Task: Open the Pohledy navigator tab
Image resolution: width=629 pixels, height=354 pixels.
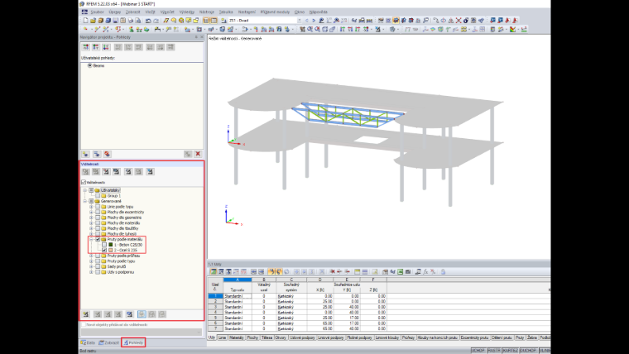Action: (133, 342)
